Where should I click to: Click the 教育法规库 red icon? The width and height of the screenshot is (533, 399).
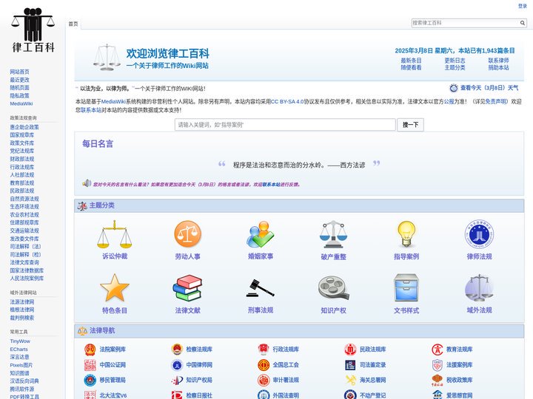pyautogui.click(x=438, y=349)
